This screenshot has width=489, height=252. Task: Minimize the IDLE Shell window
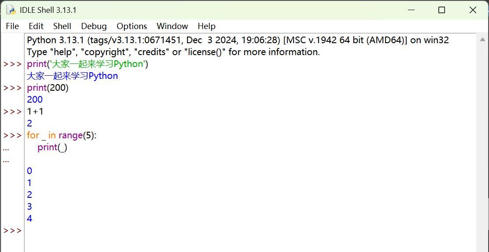click(x=411, y=10)
